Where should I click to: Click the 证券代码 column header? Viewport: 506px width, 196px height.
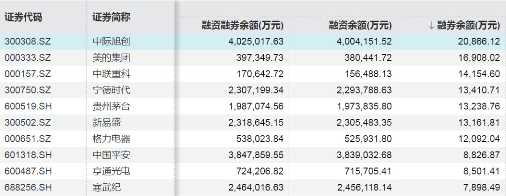pyautogui.click(x=23, y=17)
